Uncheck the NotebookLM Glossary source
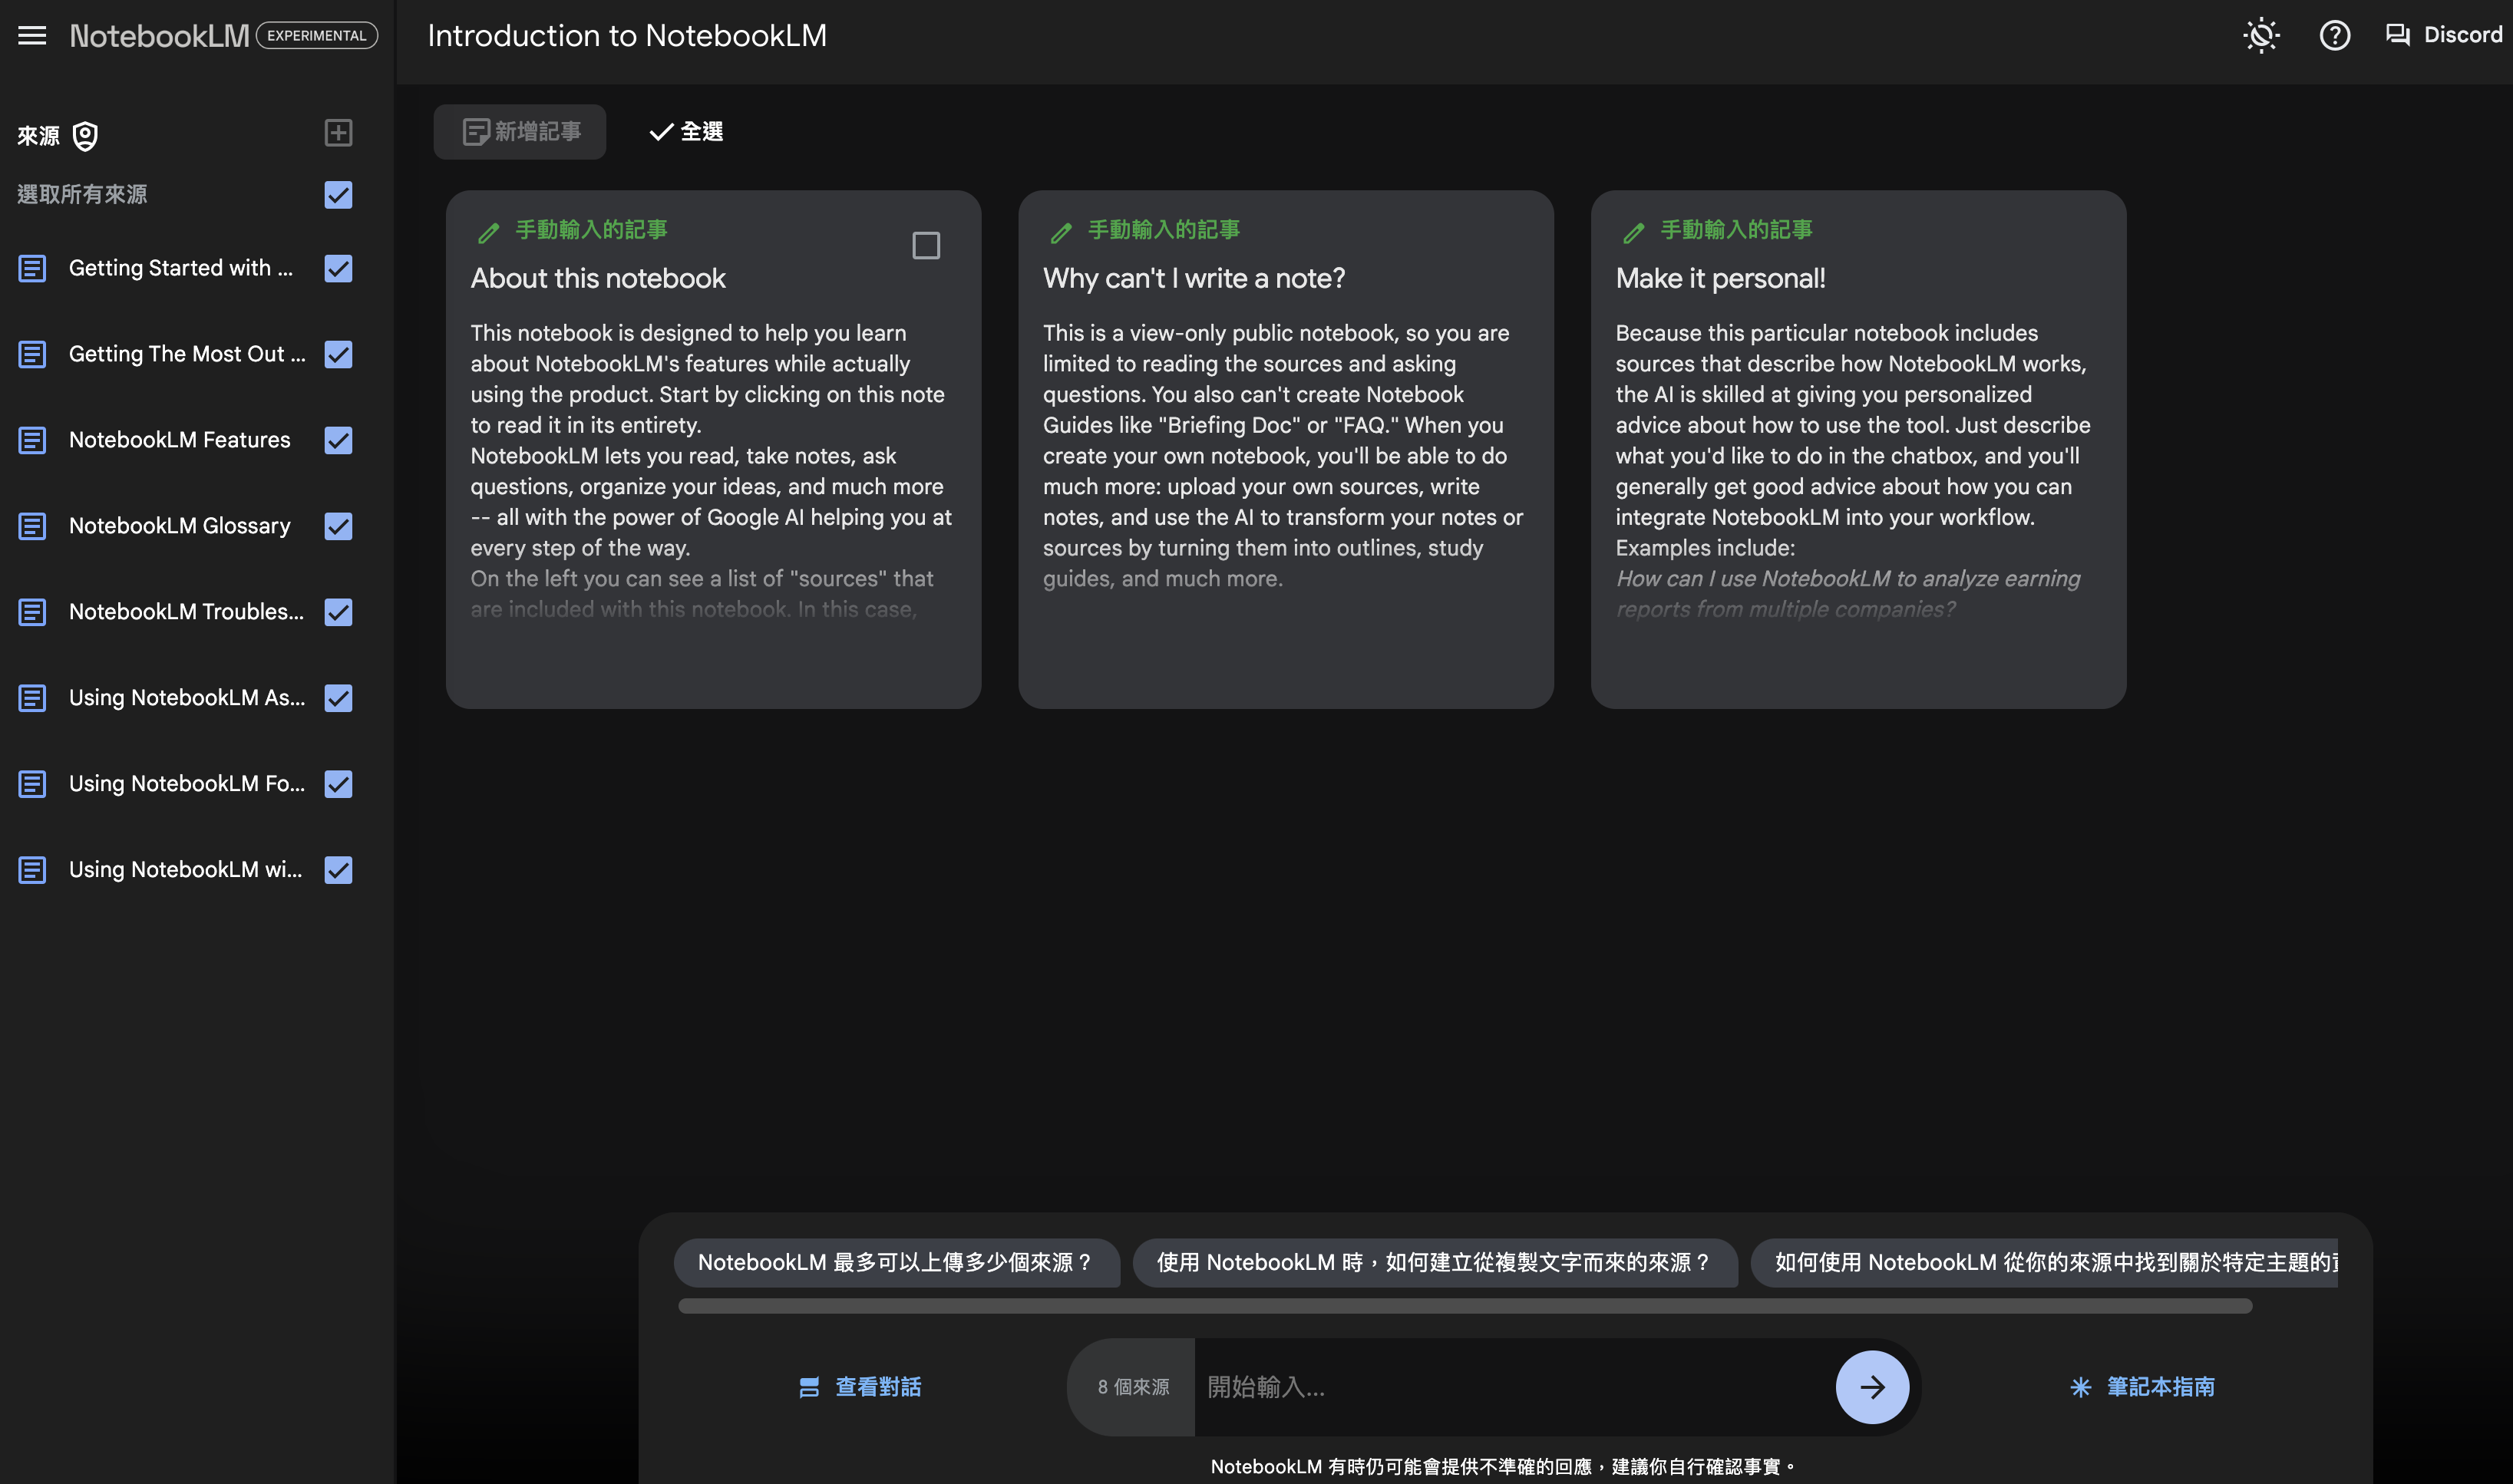 338,526
